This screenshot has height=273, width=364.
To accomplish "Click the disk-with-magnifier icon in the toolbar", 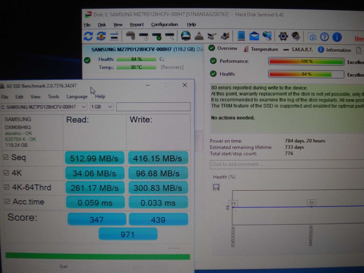I will tap(170, 36).
